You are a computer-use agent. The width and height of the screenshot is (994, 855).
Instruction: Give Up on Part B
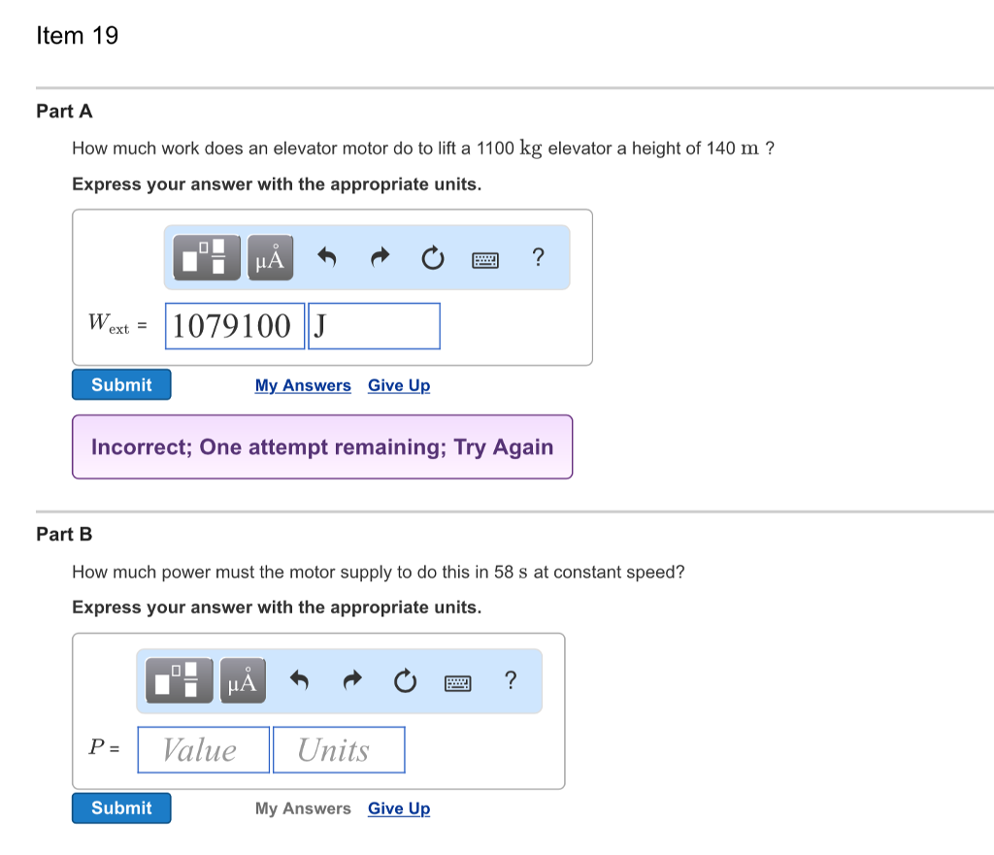click(399, 808)
